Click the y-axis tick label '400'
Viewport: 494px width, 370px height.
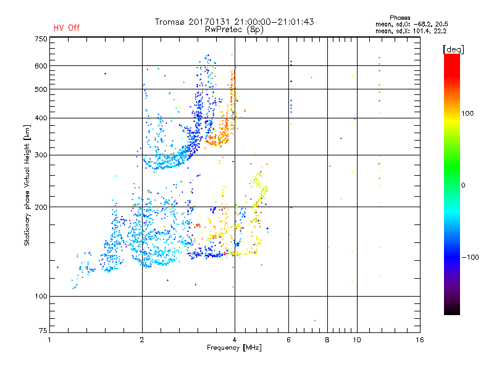[41, 118]
